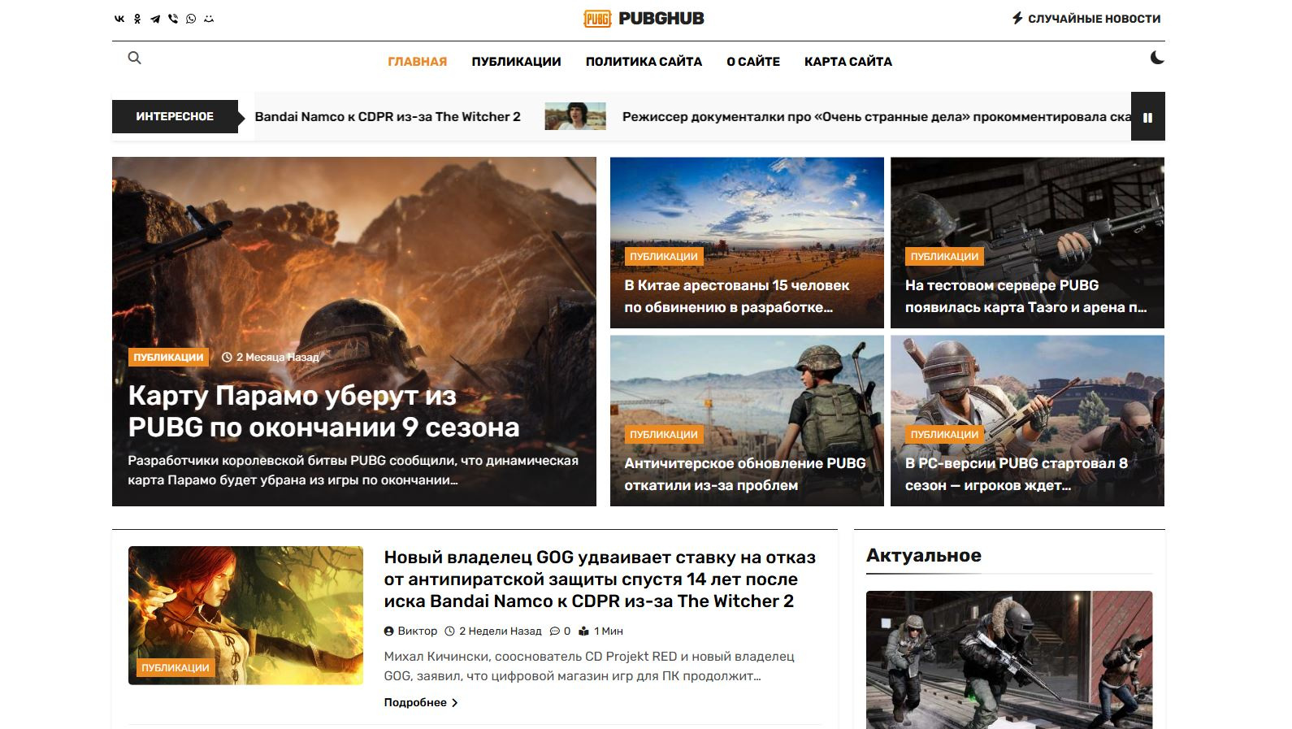Image resolution: width=1292 pixels, height=729 pixels.
Task: Open the WhatsApp icon in header
Action: click(x=191, y=19)
